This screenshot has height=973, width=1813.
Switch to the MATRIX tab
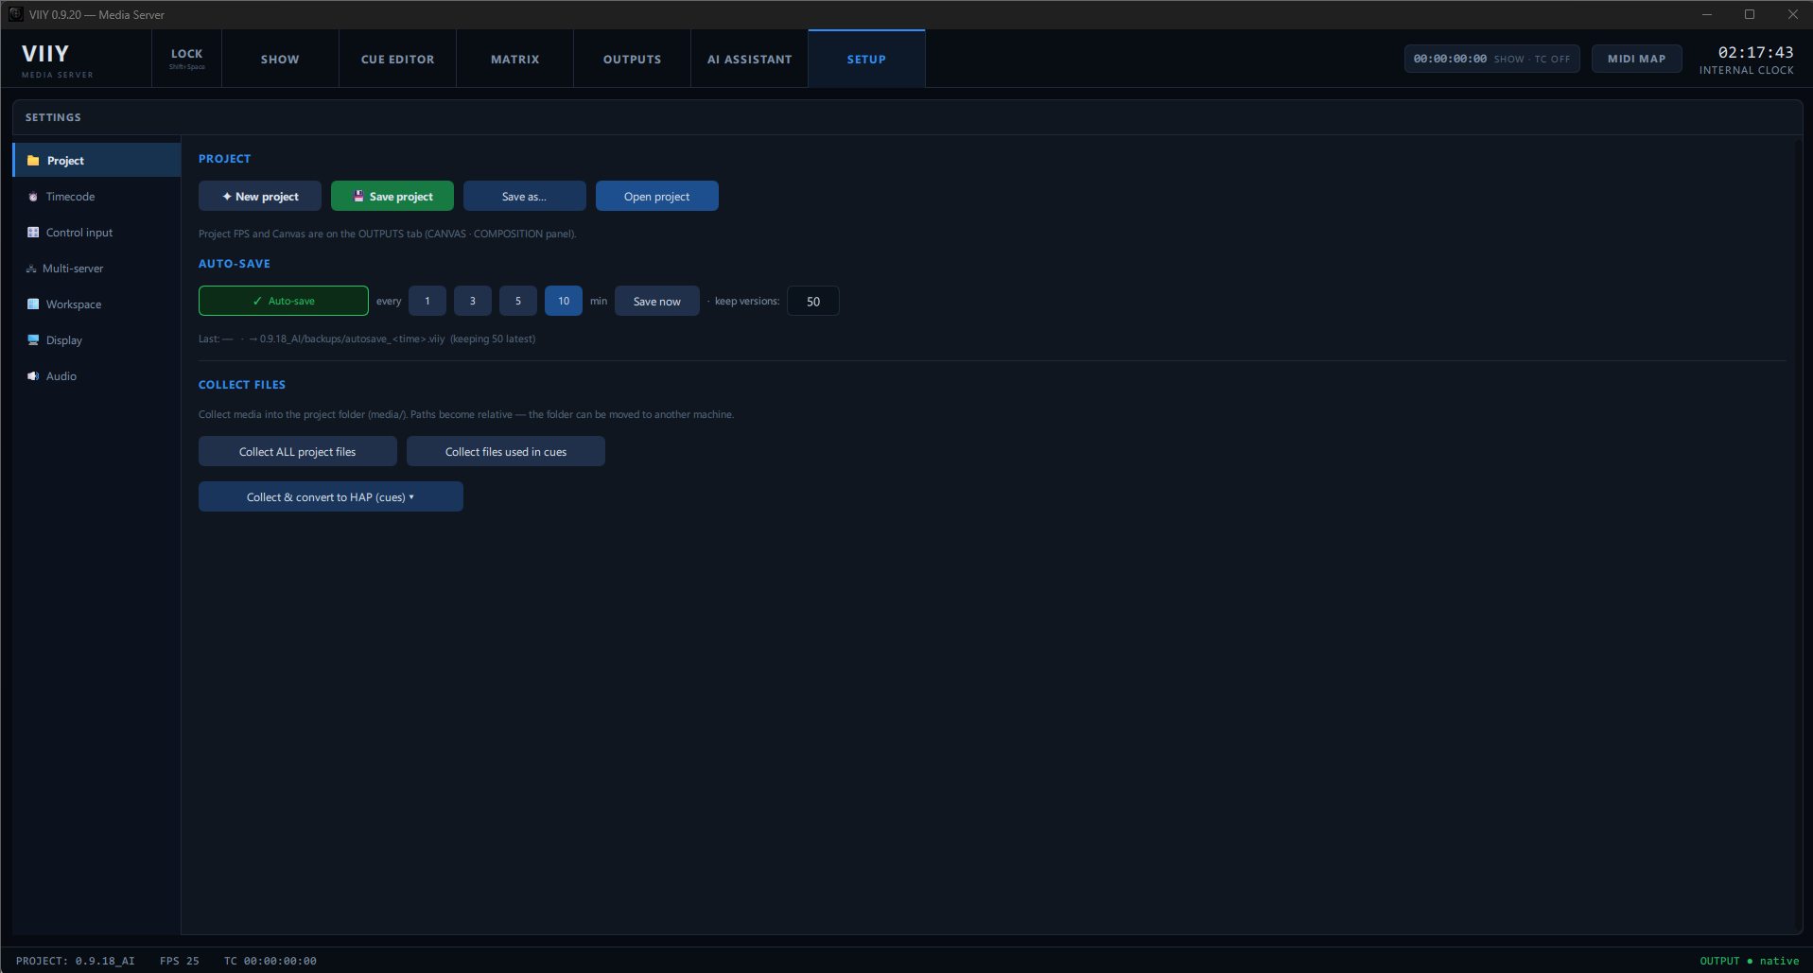pos(515,59)
